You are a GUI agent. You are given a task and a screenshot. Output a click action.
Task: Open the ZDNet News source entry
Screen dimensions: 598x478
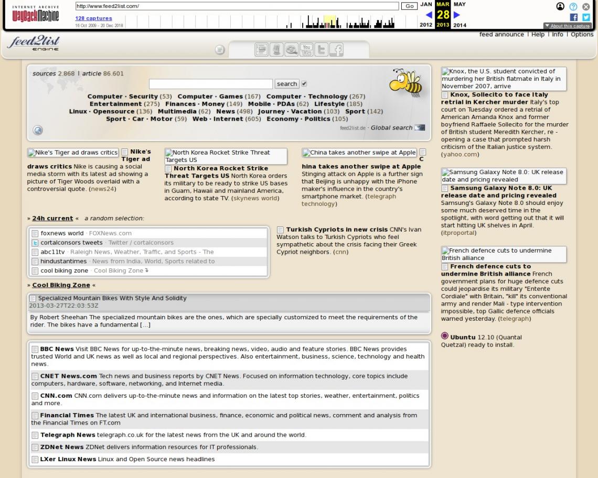[62, 447]
